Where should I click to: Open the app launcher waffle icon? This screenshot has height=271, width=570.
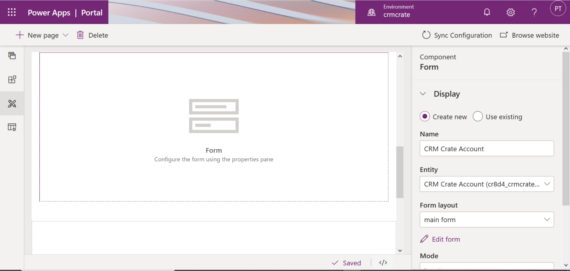pos(12,12)
